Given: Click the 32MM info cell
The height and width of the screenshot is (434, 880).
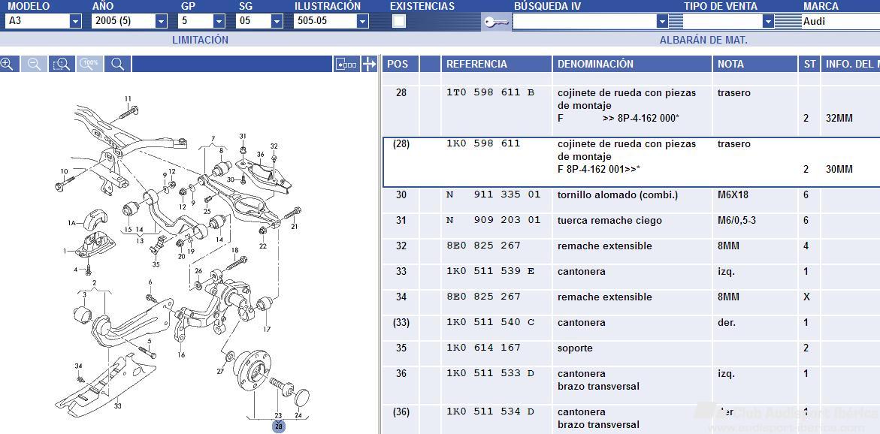Looking at the screenshot, I should point(839,119).
